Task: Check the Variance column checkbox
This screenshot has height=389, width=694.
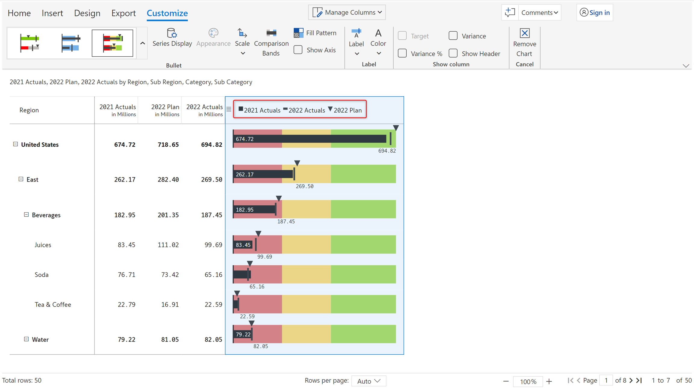Action: click(x=453, y=36)
